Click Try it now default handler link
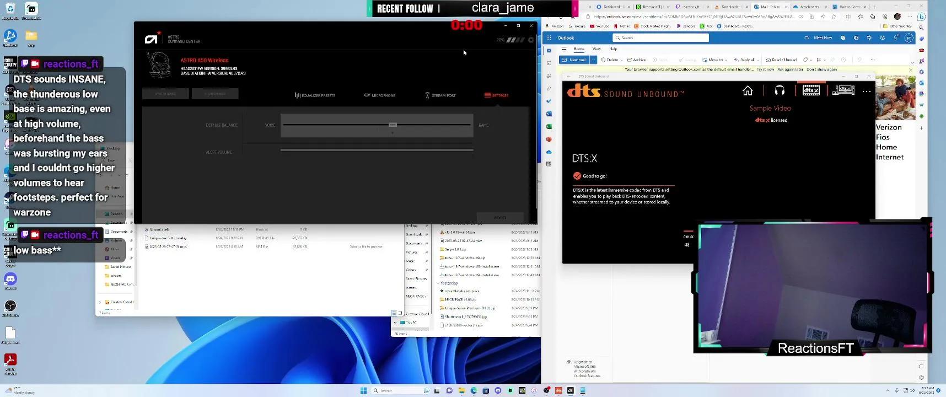Image resolution: width=946 pixels, height=397 pixels. (x=765, y=69)
